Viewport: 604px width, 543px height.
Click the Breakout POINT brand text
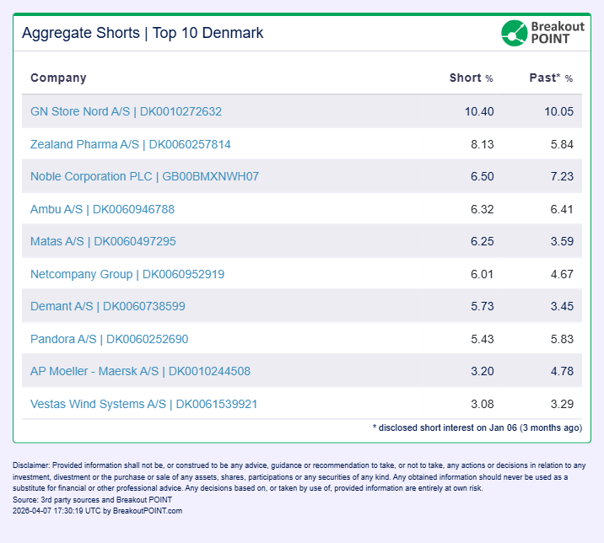coord(557,33)
